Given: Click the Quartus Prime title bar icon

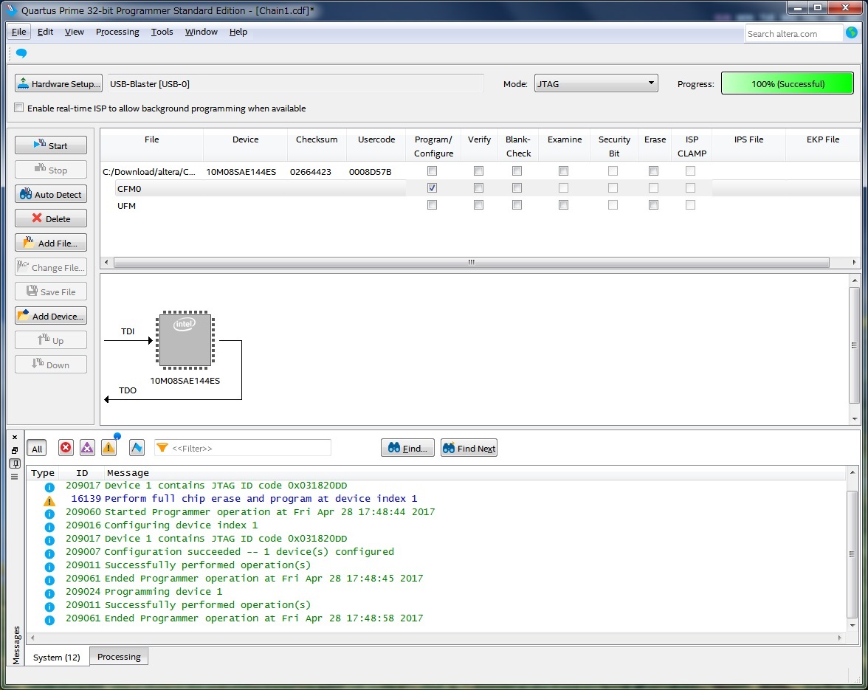Looking at the screenshot, I should tap(11, 10).
